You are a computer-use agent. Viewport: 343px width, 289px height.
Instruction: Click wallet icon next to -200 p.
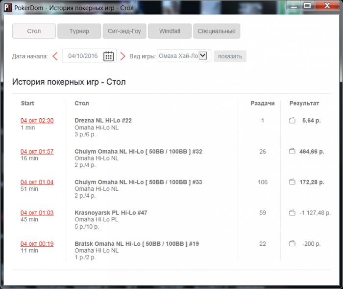click(292, 244)
